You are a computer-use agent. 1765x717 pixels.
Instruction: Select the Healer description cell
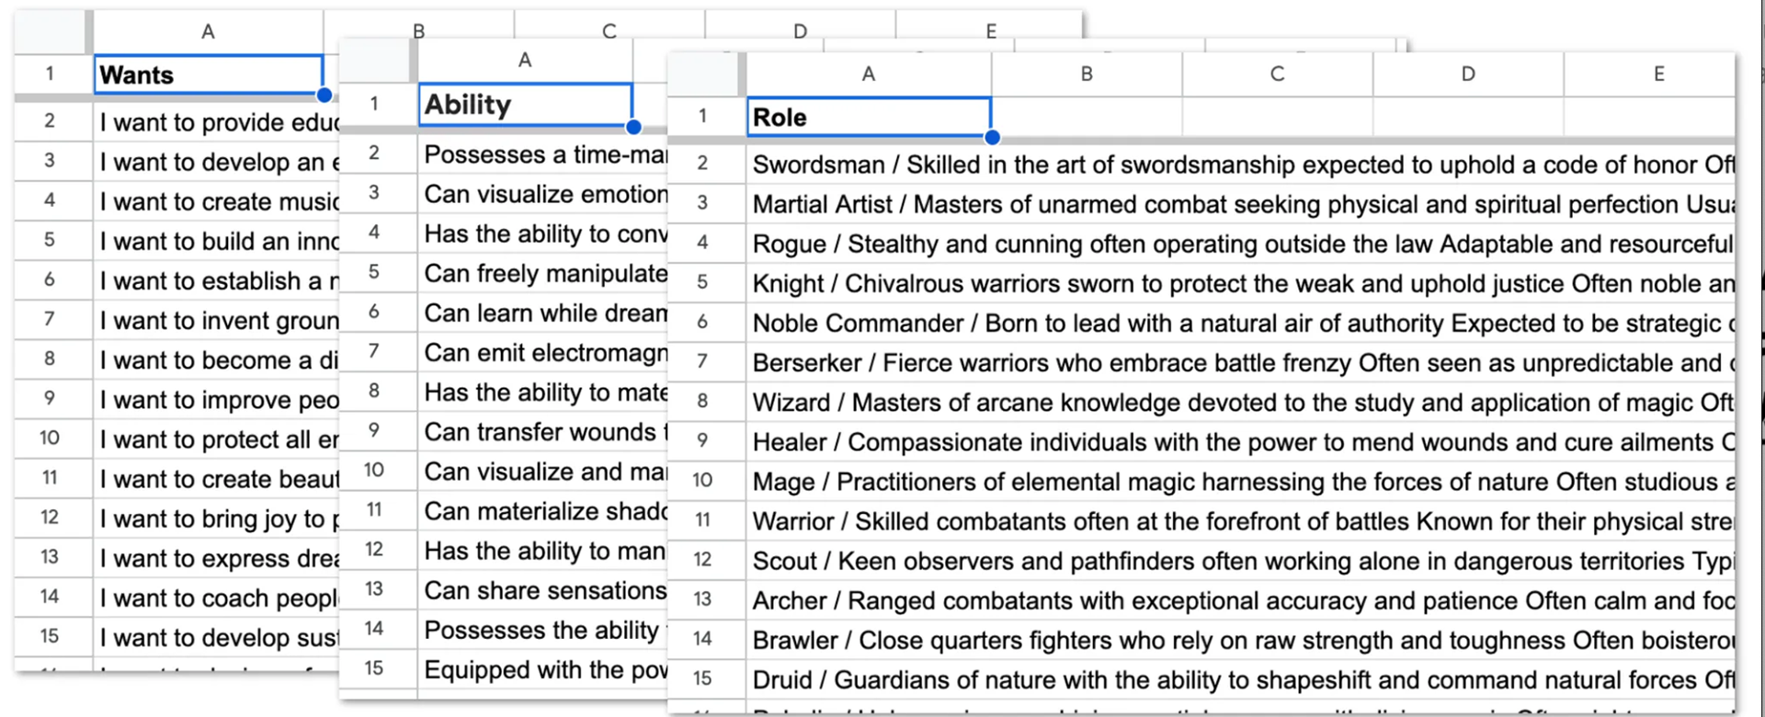[x=1241, y=442]
